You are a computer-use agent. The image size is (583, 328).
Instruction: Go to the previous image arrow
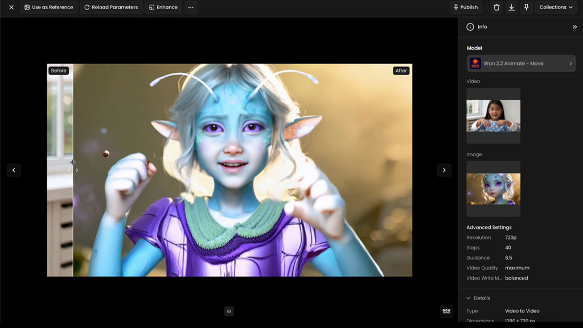[14, 170]
